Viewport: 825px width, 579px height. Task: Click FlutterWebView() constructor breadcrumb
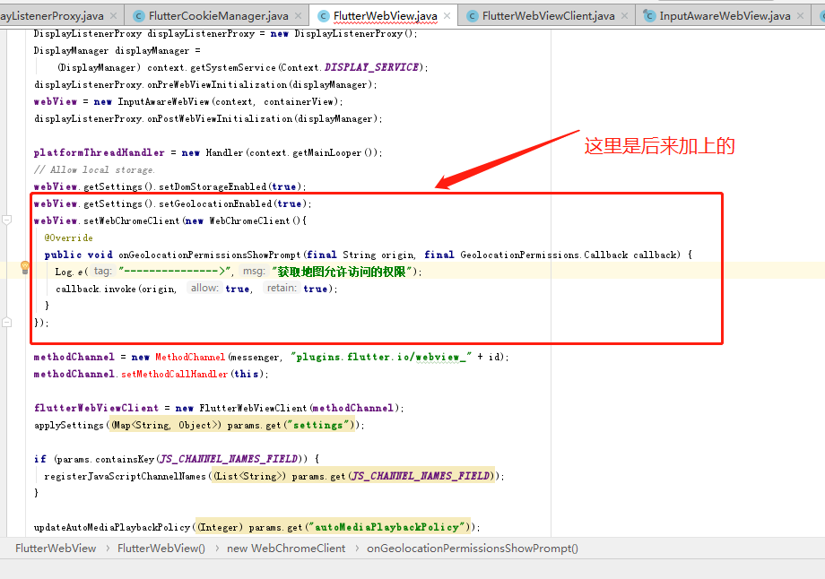(x=161, y=548)
